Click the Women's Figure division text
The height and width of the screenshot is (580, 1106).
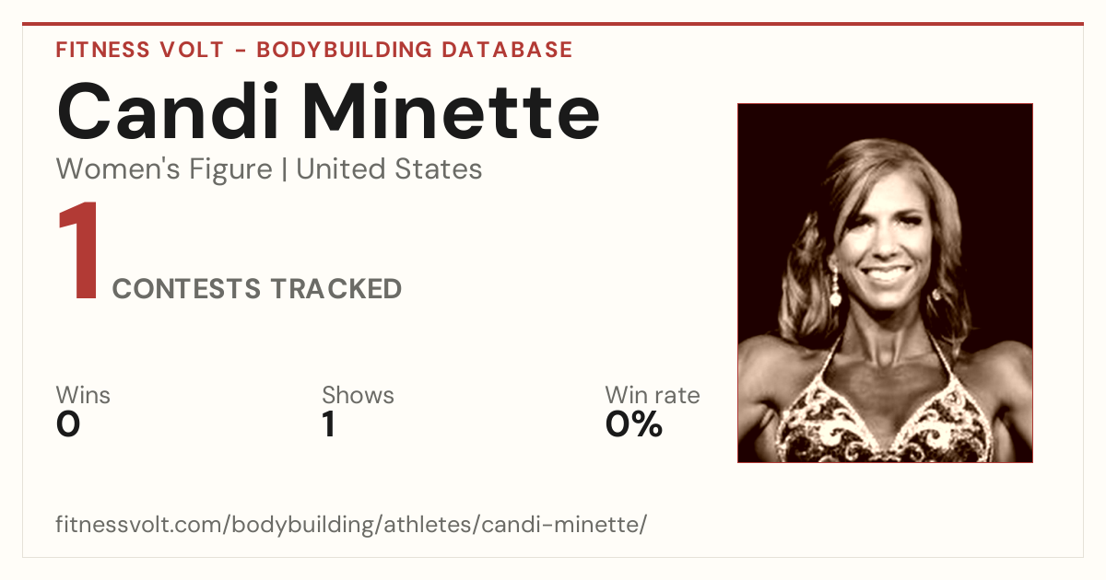click(164, 169)
